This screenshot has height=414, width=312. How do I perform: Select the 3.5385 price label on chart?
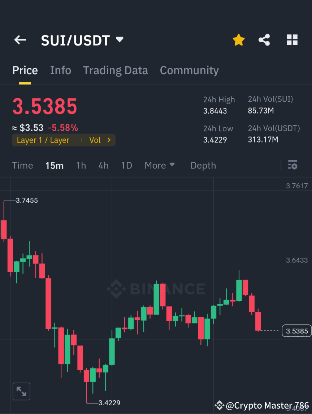click(x=296, y=330)
